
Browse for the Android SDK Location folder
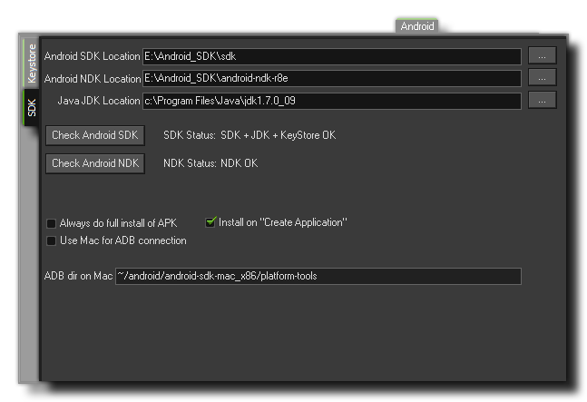tap(542, 55)
